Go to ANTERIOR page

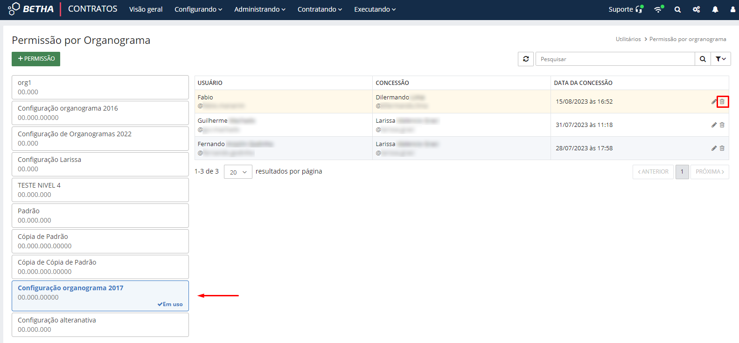click(x=653, y=172)
